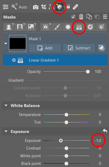Apply AI Auto enhancement
The width and height of the screenshot is (109, 167).
coord(19,7)
